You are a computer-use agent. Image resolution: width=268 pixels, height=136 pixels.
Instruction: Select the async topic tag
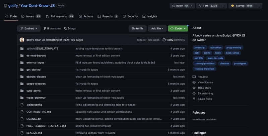(207, 53)
